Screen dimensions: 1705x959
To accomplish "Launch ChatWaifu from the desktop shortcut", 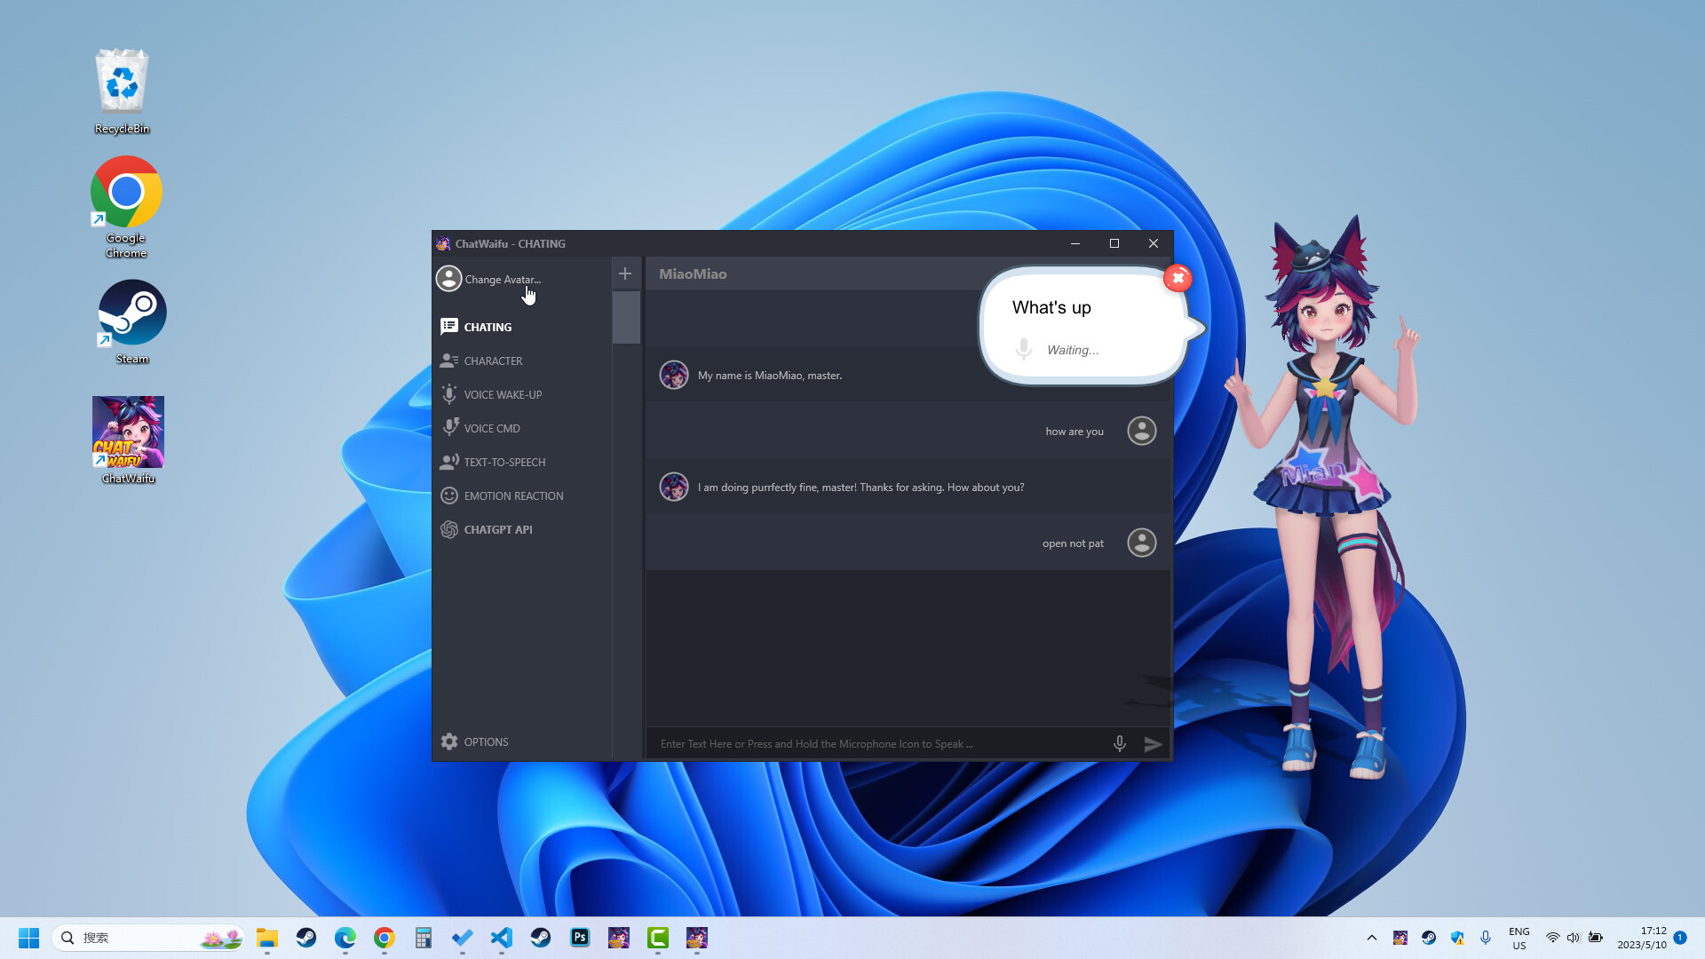I will point(128,432).
